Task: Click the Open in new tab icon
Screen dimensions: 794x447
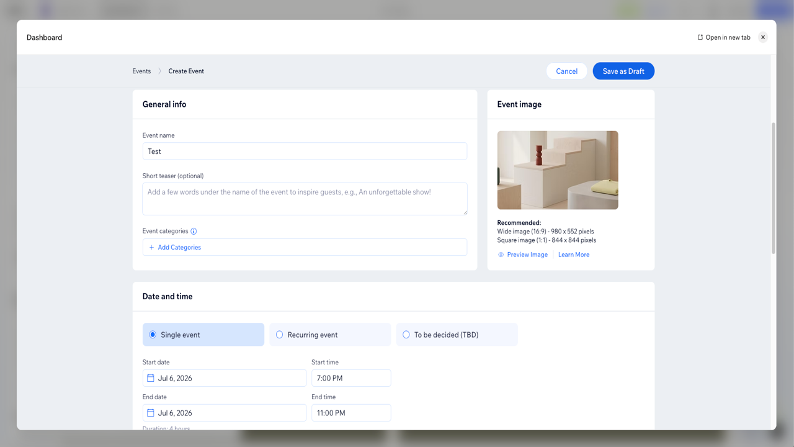Action: click(700, 37)
